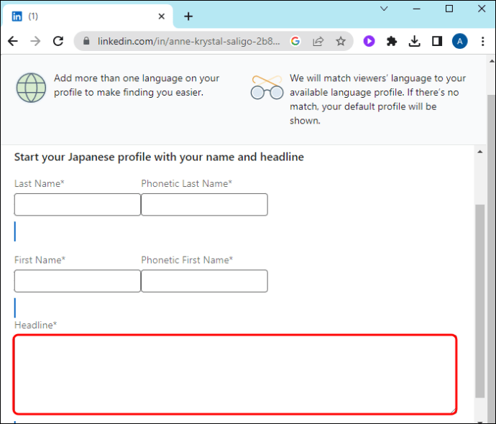Share this page using the share icon
496x424 pixels.
(318, 41)
